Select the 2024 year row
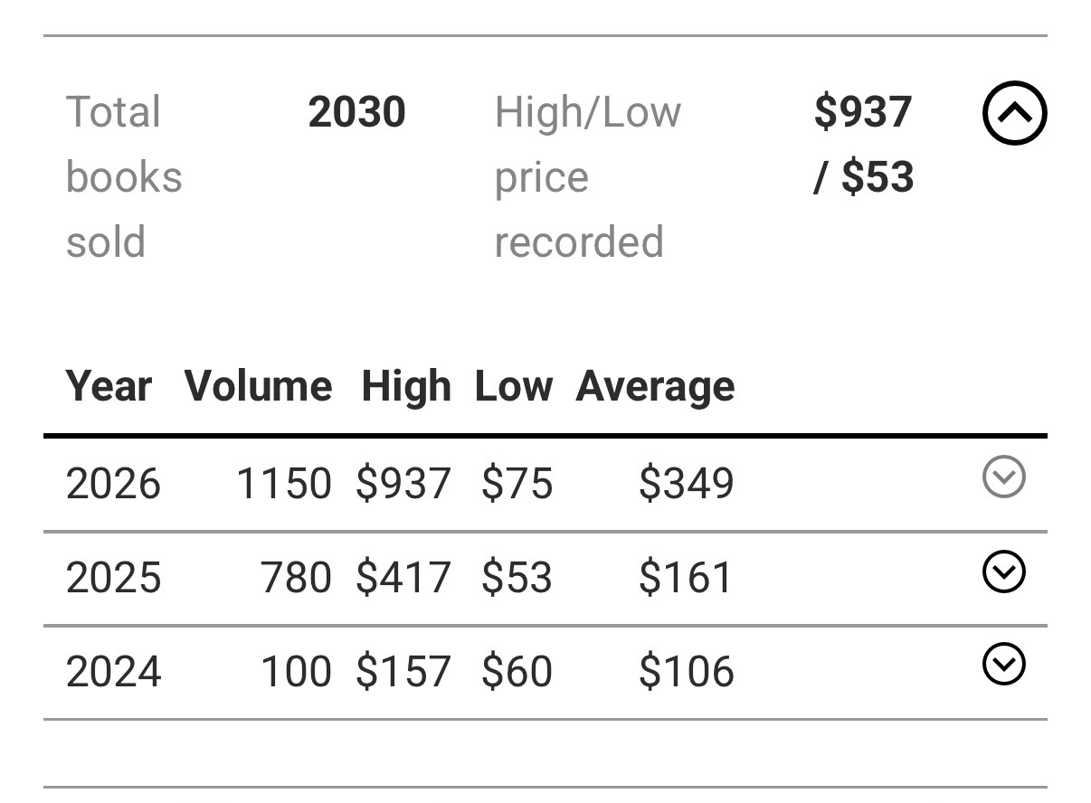 click(545, 673)
